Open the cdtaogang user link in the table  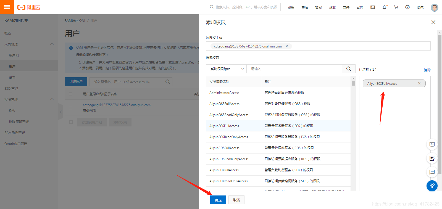point(117,105)
